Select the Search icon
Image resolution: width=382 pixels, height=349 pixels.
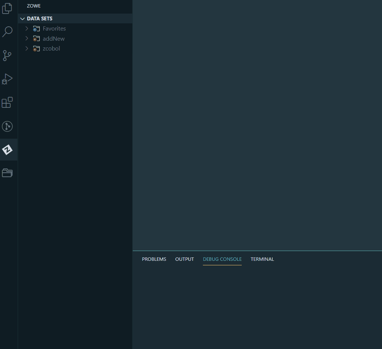pyautogui.click(x=7, y=32)
